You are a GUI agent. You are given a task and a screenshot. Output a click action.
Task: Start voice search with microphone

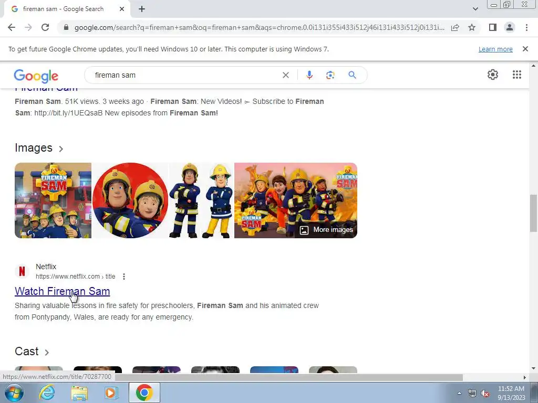[x=309, y=75]
